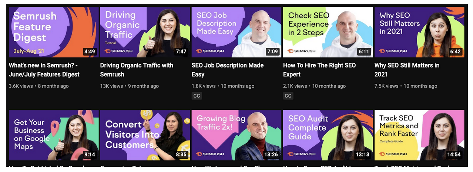Image resolution: width=473 pixels, height=172 pixels.
Task: Play the Convert Visitors Into Customers thumbnail
Action: [x=145, y=135]
